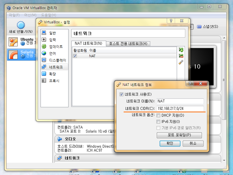Viewport: 233px width, 175px height.
Task: Click the 오디오 section heading
Action: pos(70,139)
